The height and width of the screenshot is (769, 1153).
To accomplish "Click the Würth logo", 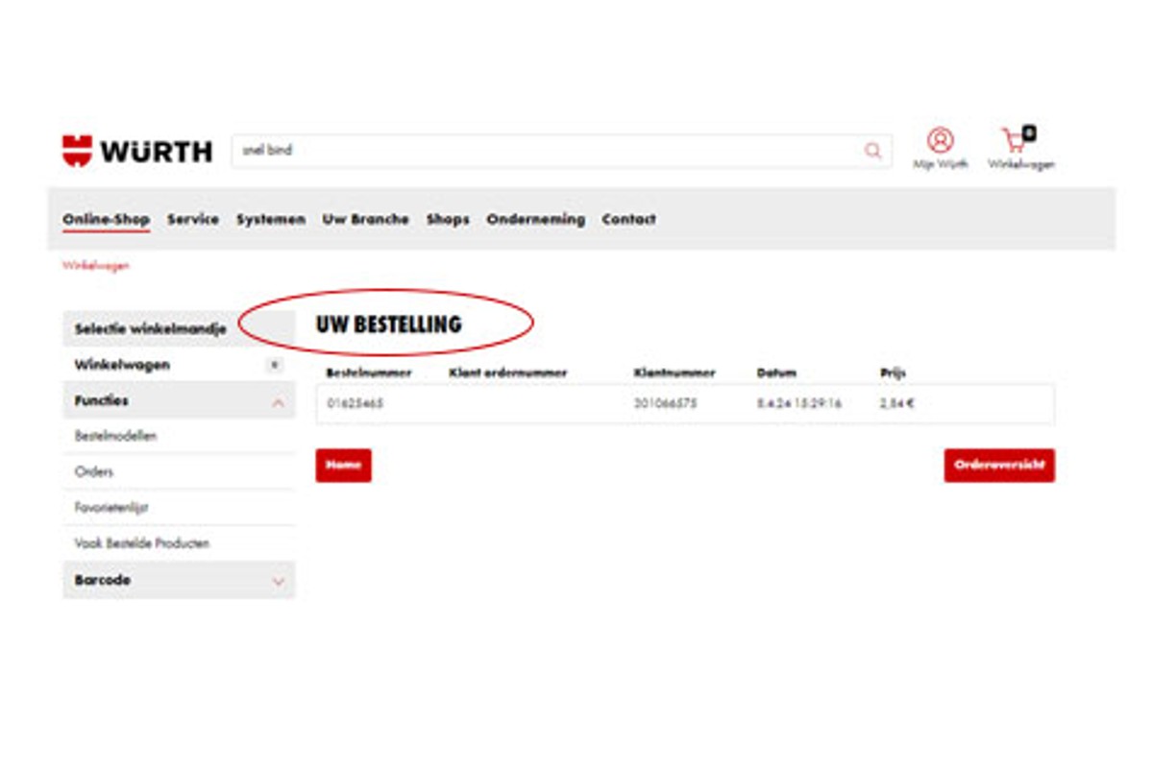I will pyautogui.click(x=137, y=151).
